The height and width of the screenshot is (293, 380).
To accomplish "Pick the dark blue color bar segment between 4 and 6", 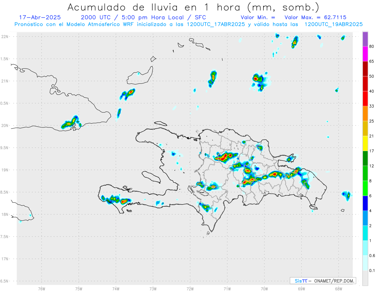I will [x=365, y=203].
